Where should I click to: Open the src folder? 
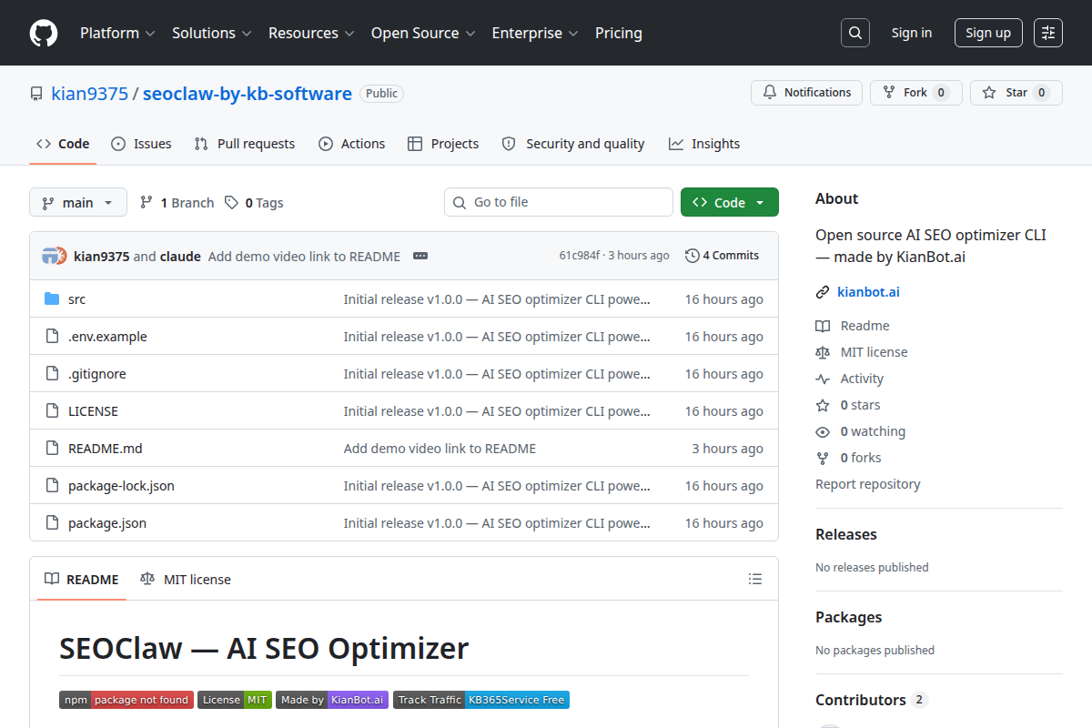(76, 299)
